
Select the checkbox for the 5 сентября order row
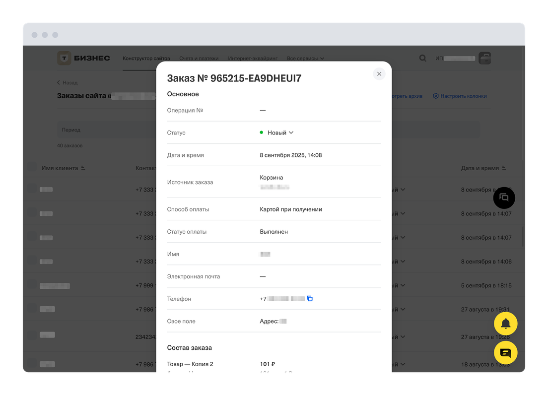(32, 285)
